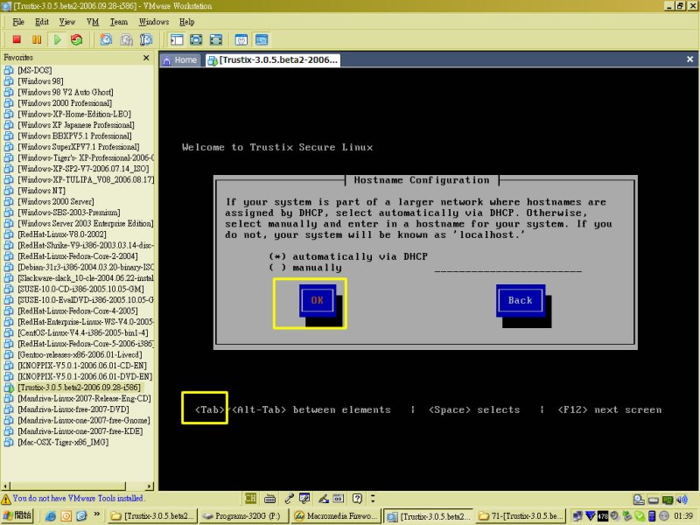Take a snapshot with the clock camera icon
The image size is (700, 525).
click(x=106, y=39)
